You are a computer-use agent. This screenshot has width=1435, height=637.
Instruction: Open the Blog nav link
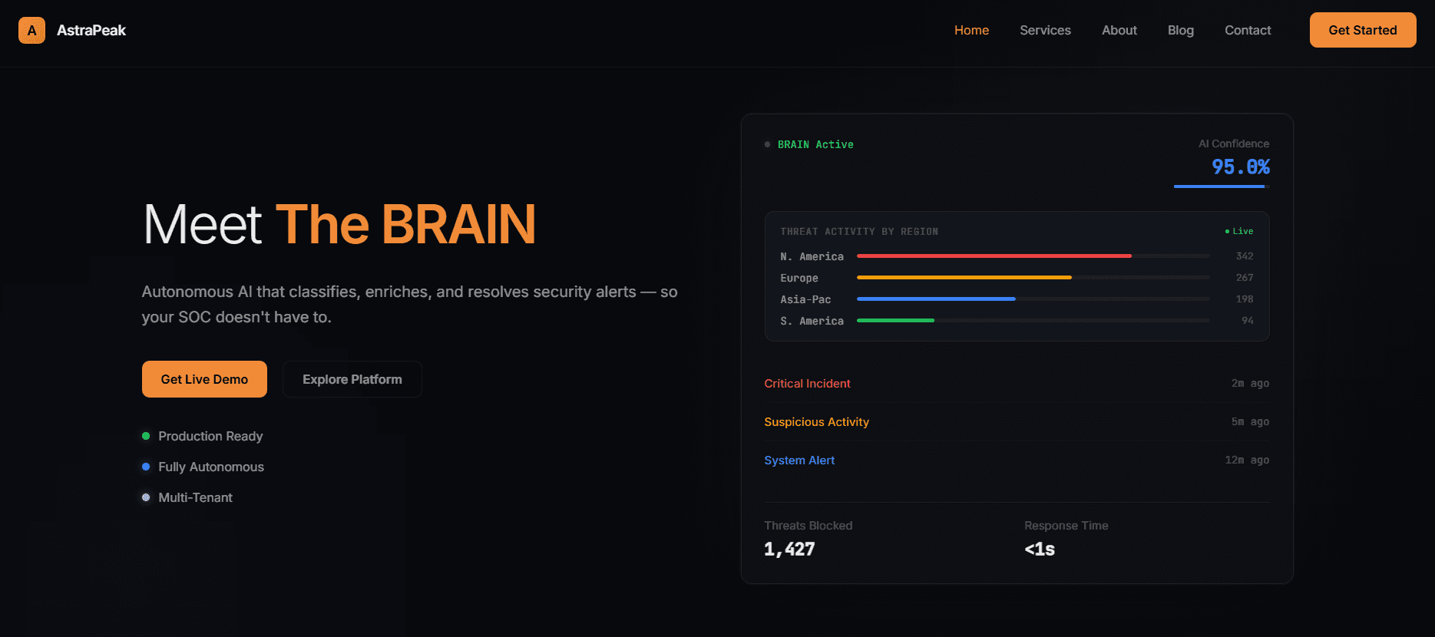[1181, 31]
